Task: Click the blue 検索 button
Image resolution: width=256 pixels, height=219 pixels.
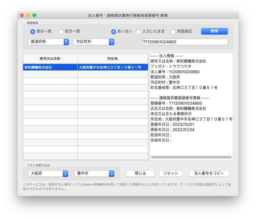Action: click(x=214, y=31)
